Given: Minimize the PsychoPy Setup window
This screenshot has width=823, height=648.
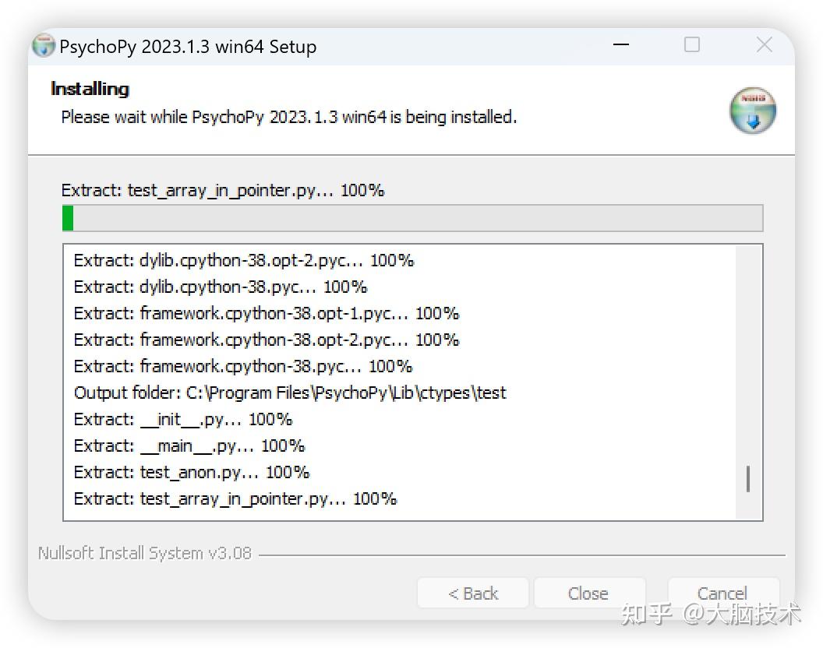Looking at the screenshot, I should point(621,45).
